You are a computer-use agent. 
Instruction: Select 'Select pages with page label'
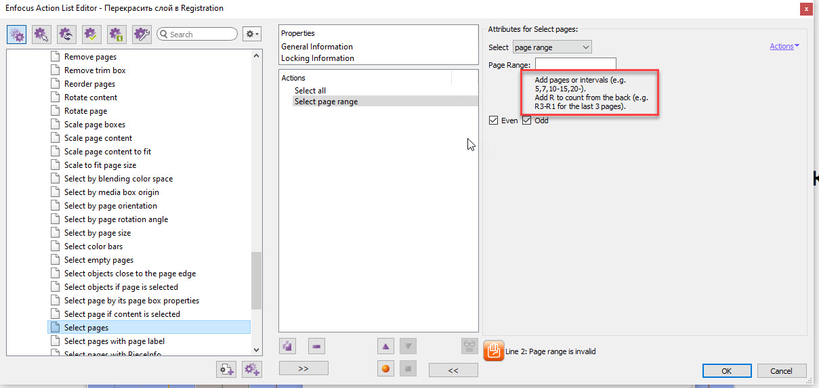pos(114,341)
